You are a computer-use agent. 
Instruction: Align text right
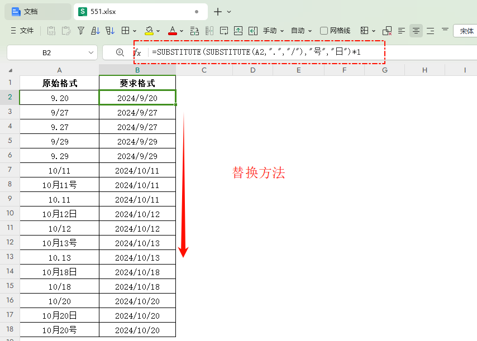pos(430,31)
